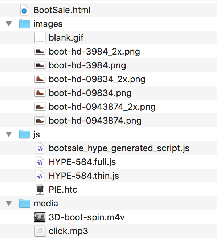Viewport: 217px width, 245px height.
Task: Select the blank.gif file icon
Action: [40, 38]
